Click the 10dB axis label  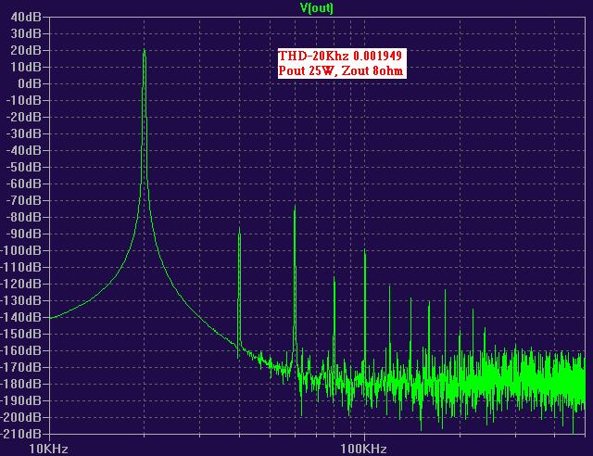coord(26,67)
